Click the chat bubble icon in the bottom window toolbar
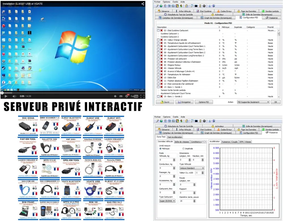This screenshot has height=221, width=283. (192, 121)
